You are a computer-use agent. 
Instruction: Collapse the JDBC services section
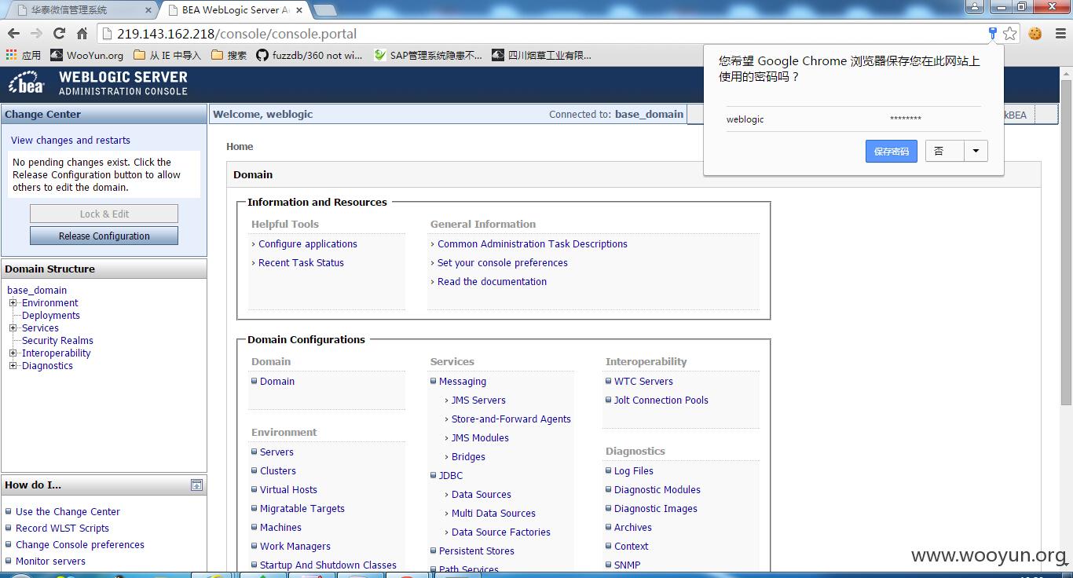click(x=433, y=475)
